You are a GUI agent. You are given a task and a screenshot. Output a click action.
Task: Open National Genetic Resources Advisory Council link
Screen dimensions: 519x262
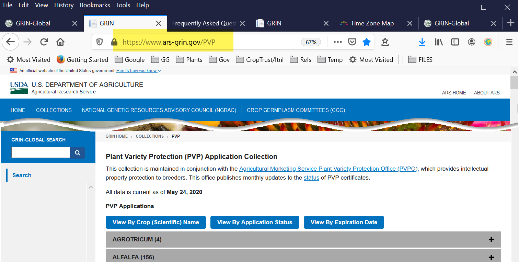[159, 110]
